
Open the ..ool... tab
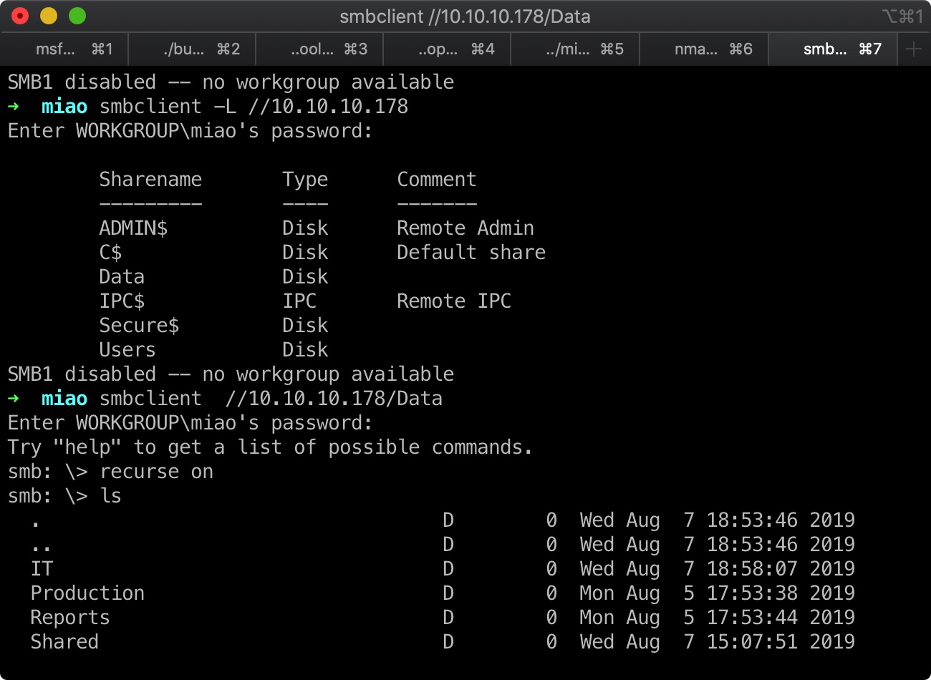point(319,49)
